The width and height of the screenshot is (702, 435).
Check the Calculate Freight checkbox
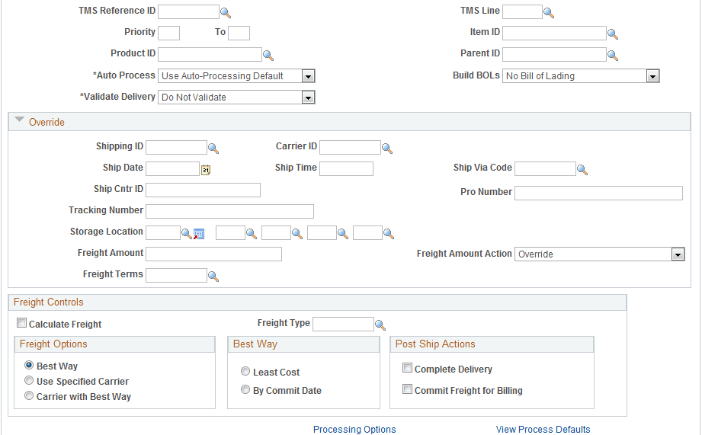click(x=21, y=323)
